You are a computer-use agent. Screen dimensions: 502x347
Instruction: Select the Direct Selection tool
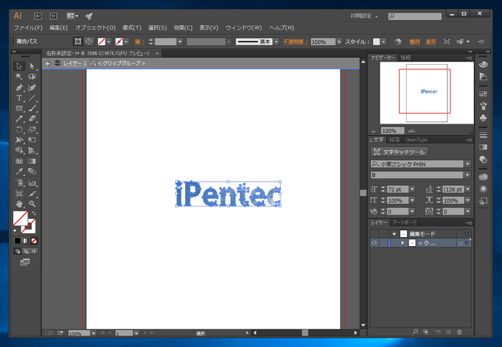[x=32, y=66]
